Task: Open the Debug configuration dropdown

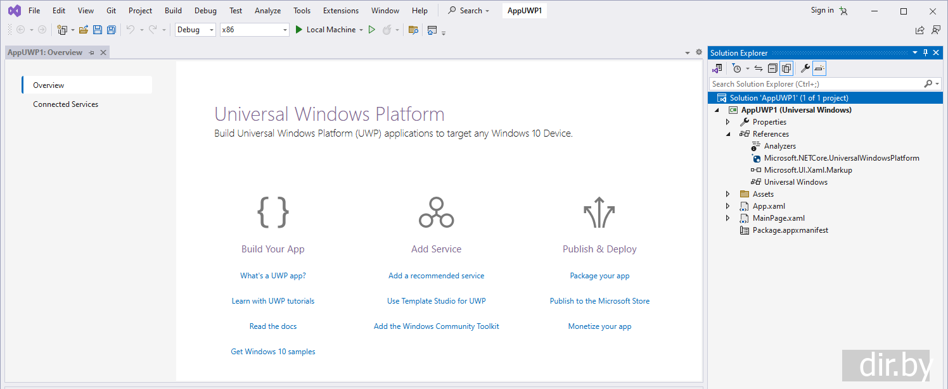Action: tap(195, 30)
